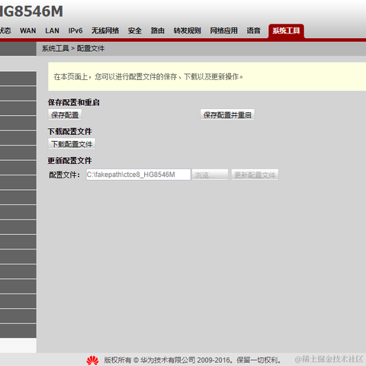Click the 更新配置文件 section heading
The width and height of the screenshot is (366, 366).
tap(70, 161)
